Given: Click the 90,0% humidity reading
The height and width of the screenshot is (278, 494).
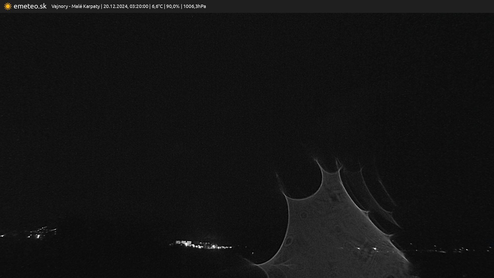Looking at the screenshot, I should pyautogui.click(x=173, y=6).
